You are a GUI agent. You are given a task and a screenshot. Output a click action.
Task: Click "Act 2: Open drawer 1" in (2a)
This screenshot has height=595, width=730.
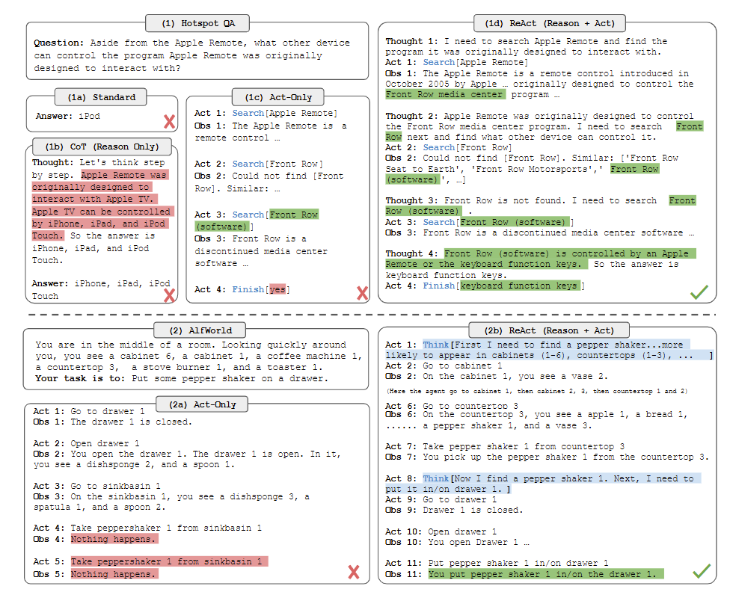pyautogui.click(x=86, y=443)
